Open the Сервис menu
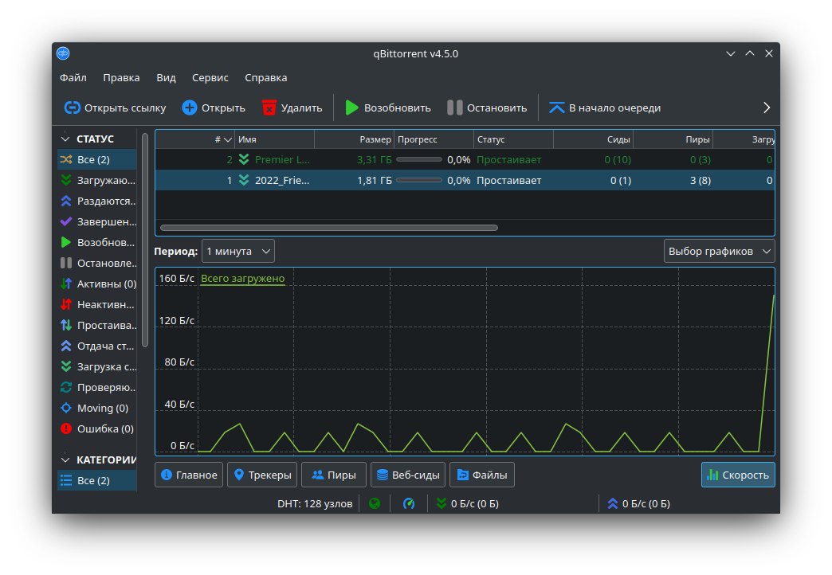 [210, 77]
